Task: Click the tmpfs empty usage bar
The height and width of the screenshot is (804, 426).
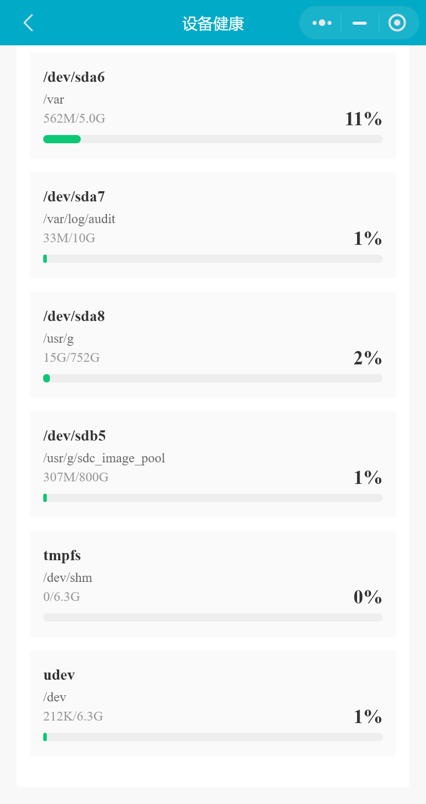Action: tap(212, 617)
